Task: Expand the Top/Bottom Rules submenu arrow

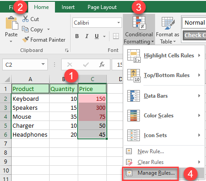Action: coord(199,75)
